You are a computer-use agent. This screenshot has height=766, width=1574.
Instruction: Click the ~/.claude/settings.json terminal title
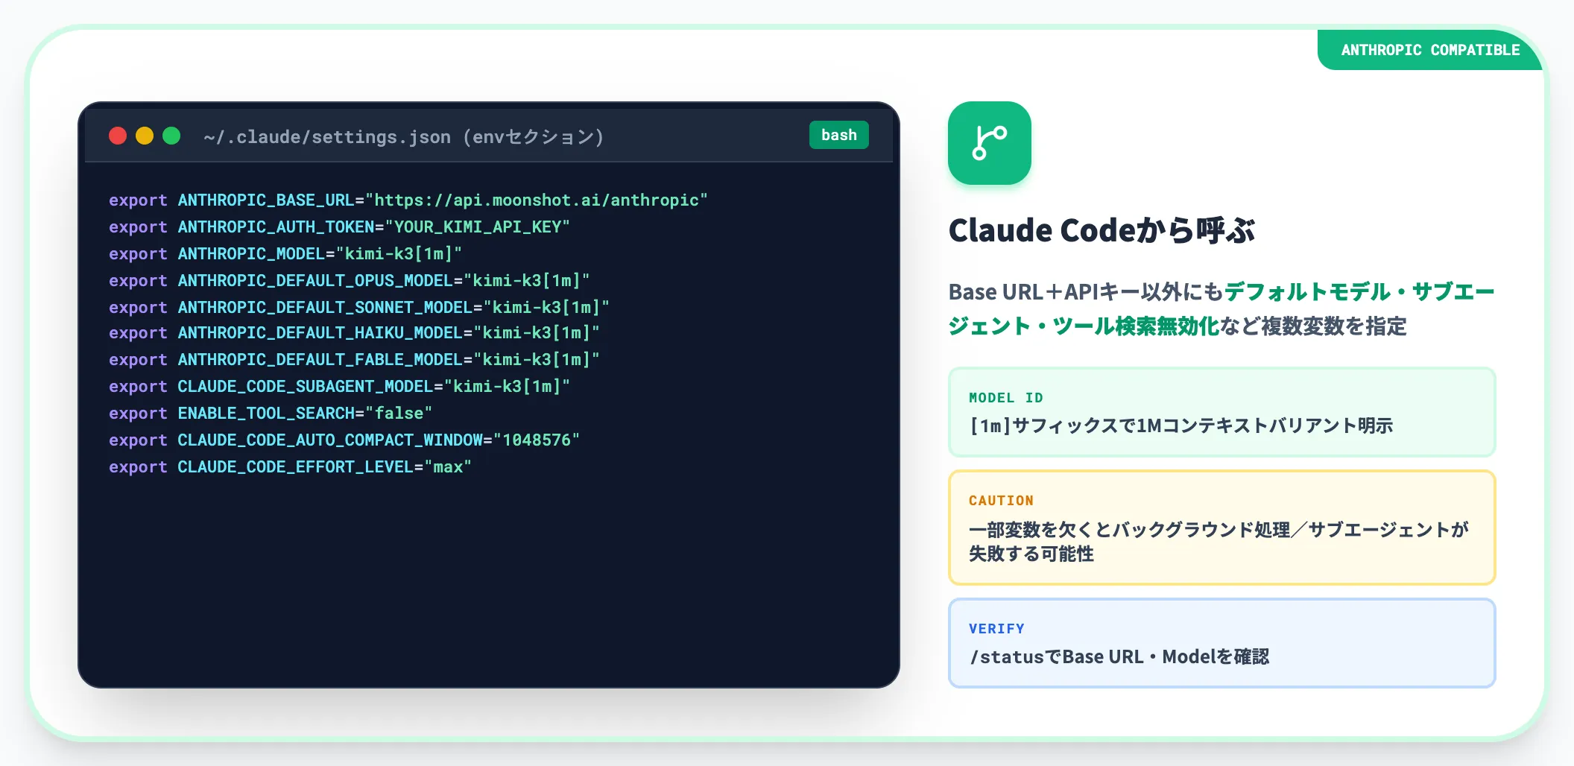[x=403, y=137]
